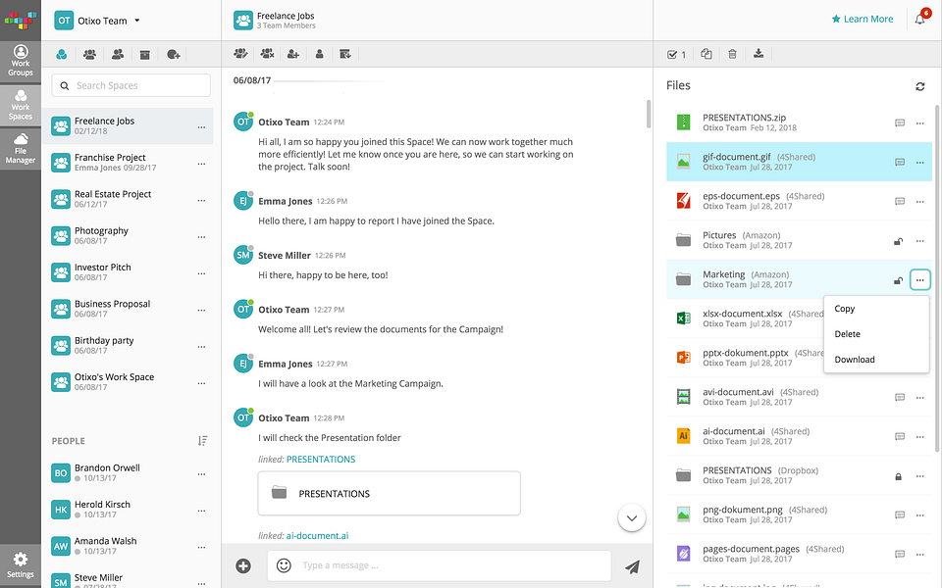Click the add space icon with plus

click(174, 55)
